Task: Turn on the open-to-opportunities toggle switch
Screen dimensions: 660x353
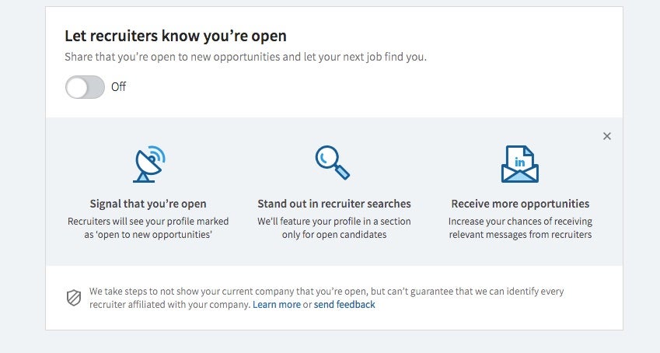Action: 85,87
